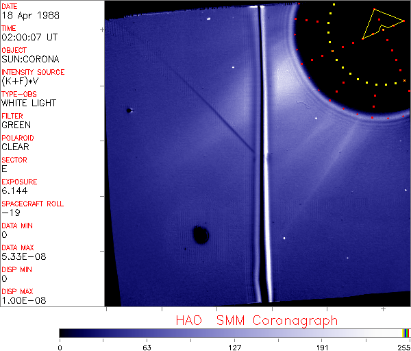Click the "SECTOR" label
Image resolution: width=411 pixels, height=351 pixels.
click(14, 160)
